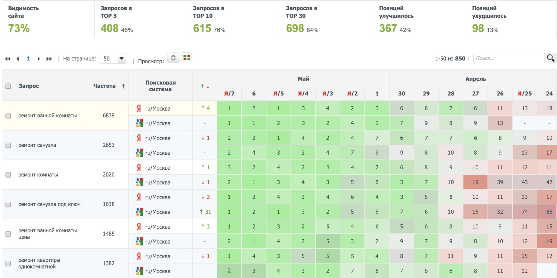
Task: Focus the Поиск search input field
Action: 508,58
